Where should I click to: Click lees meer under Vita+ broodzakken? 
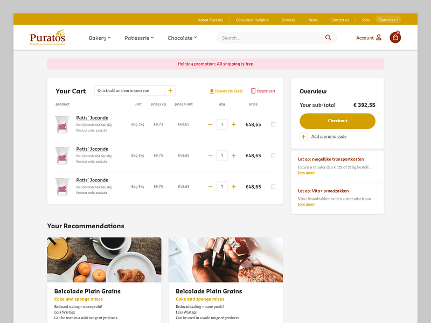306,205
